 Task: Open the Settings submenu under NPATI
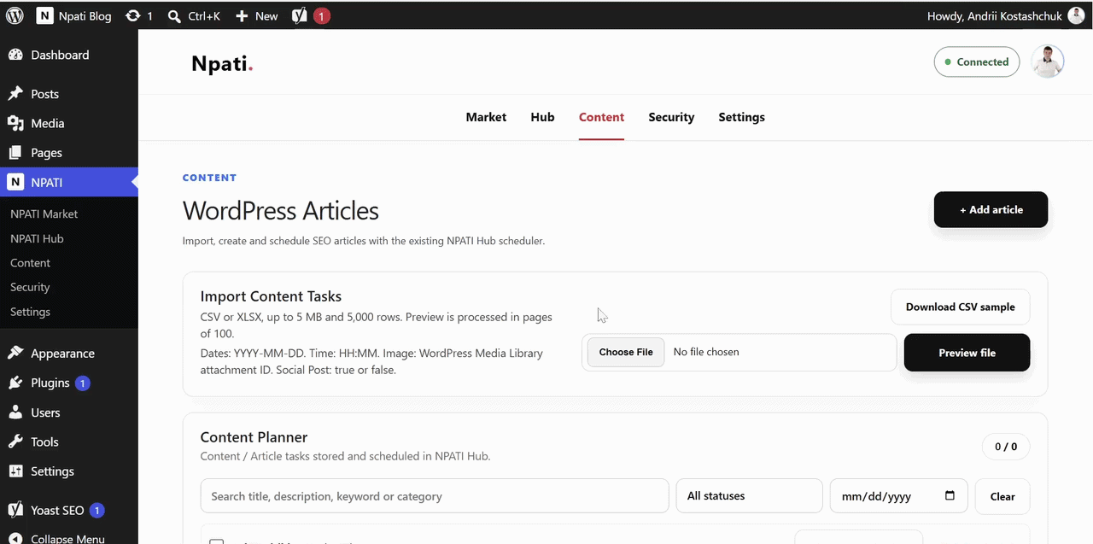point(30,312)
